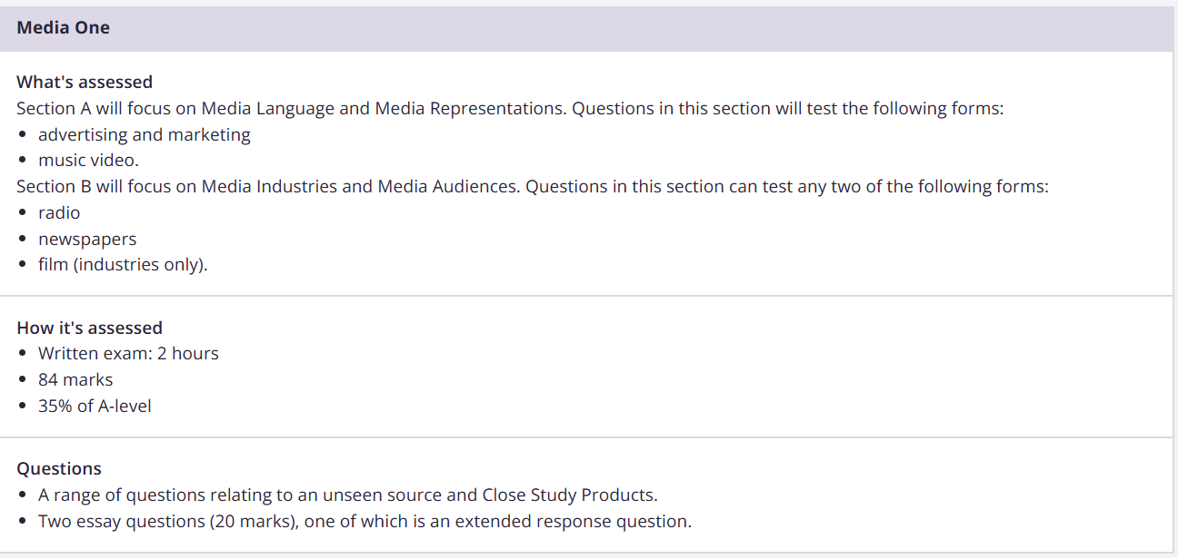
Task: Select the "music video." bullet item
Action: pyautogui.click(x=88, y=161)
